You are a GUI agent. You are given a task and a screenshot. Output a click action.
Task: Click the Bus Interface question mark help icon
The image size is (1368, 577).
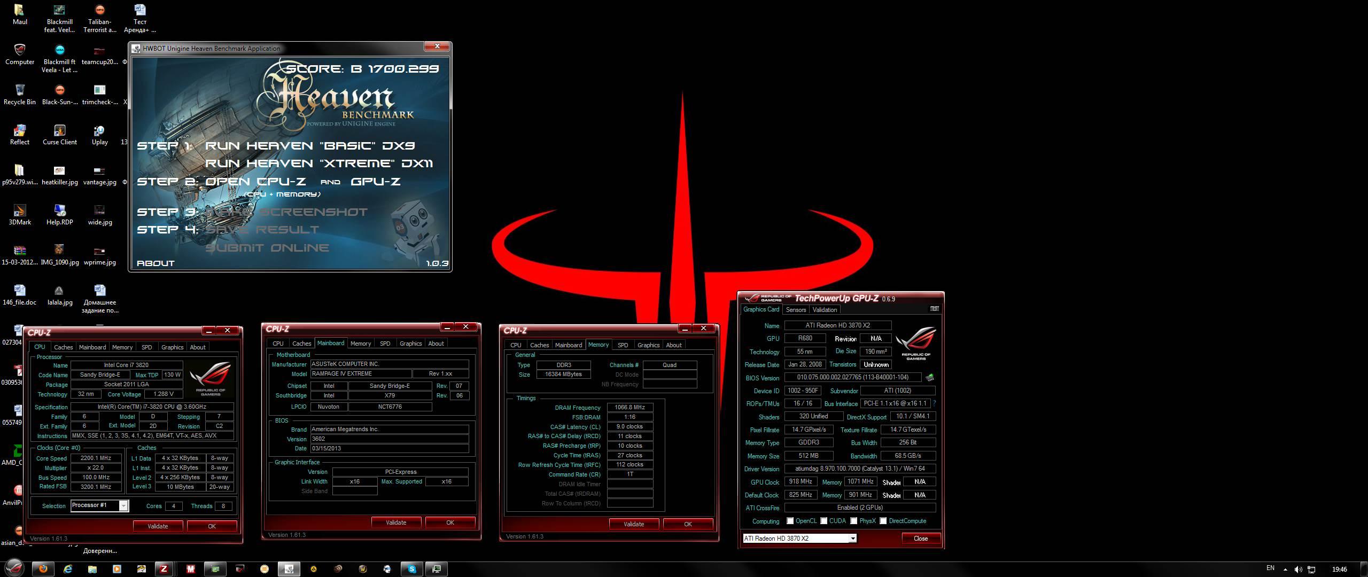tap(934, 403)
